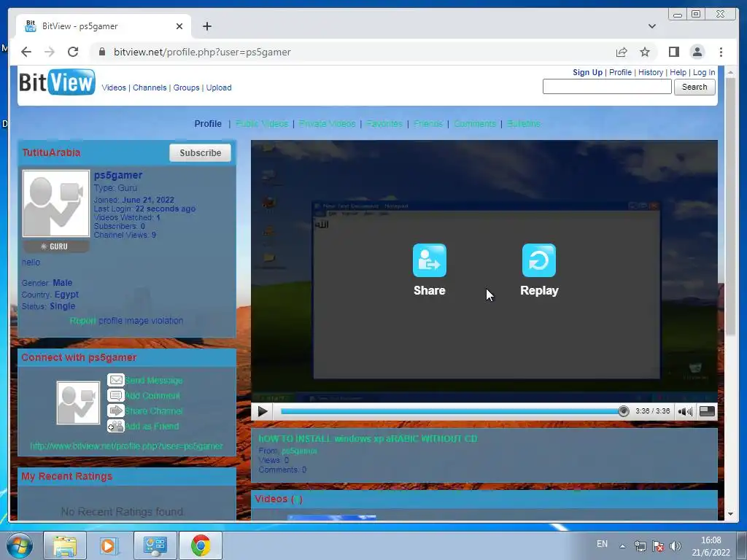The width and height of the screenshot is (747, 560).
Task: Click the Share icon in video overlay
Action: 429,260
